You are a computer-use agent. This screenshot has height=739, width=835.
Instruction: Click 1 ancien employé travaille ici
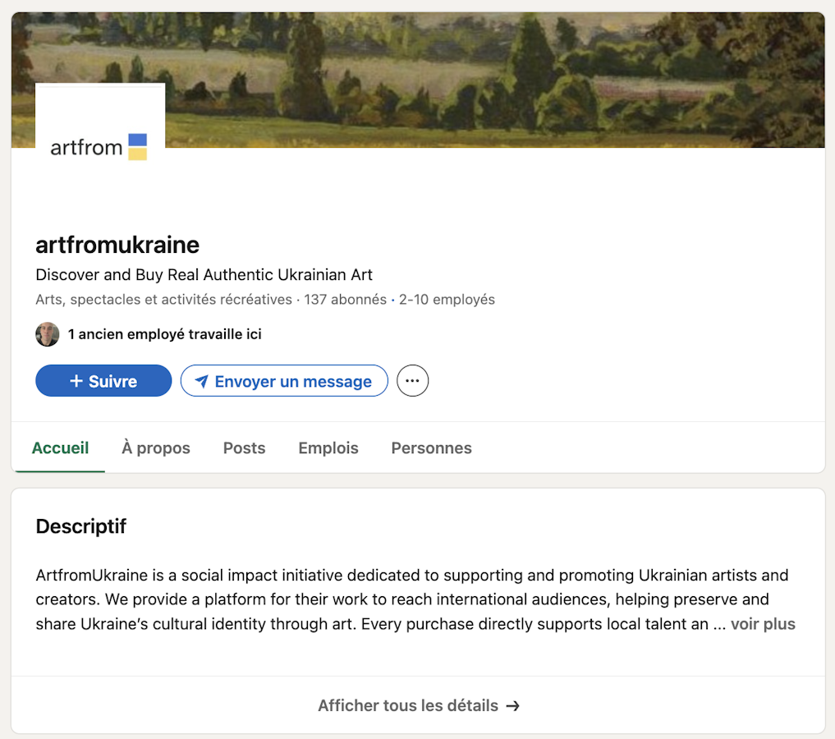164,334
